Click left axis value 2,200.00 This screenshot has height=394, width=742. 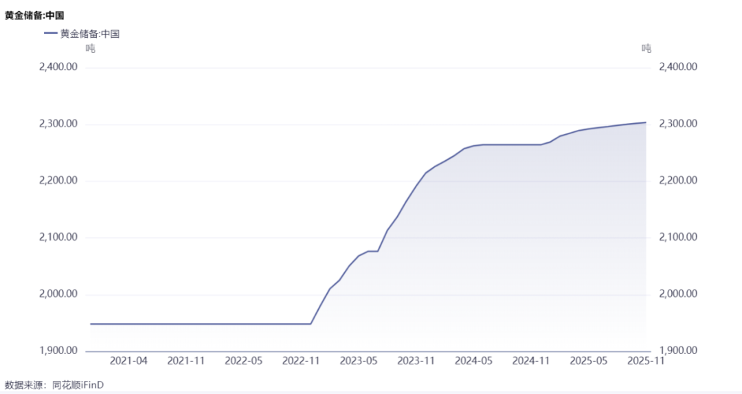coord(58,180)
